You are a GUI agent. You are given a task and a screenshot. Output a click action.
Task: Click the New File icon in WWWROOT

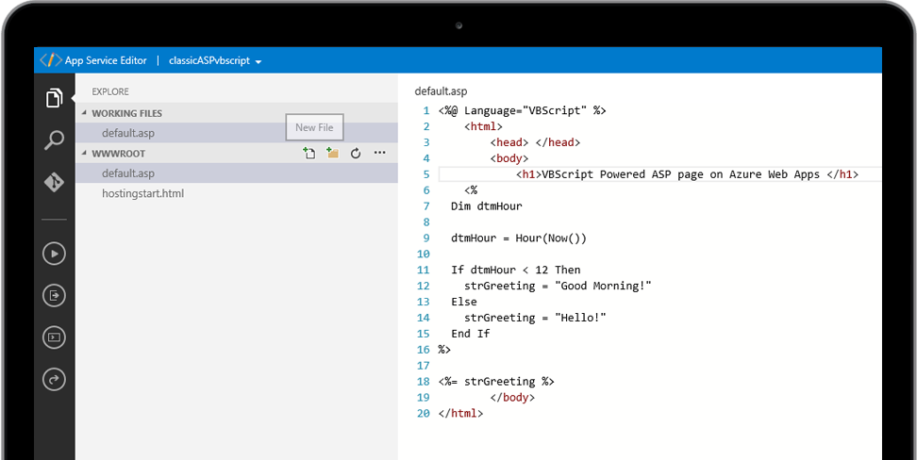click(308, 153)
